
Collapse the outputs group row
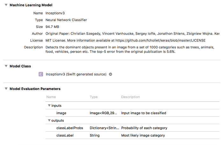[49, 120]
